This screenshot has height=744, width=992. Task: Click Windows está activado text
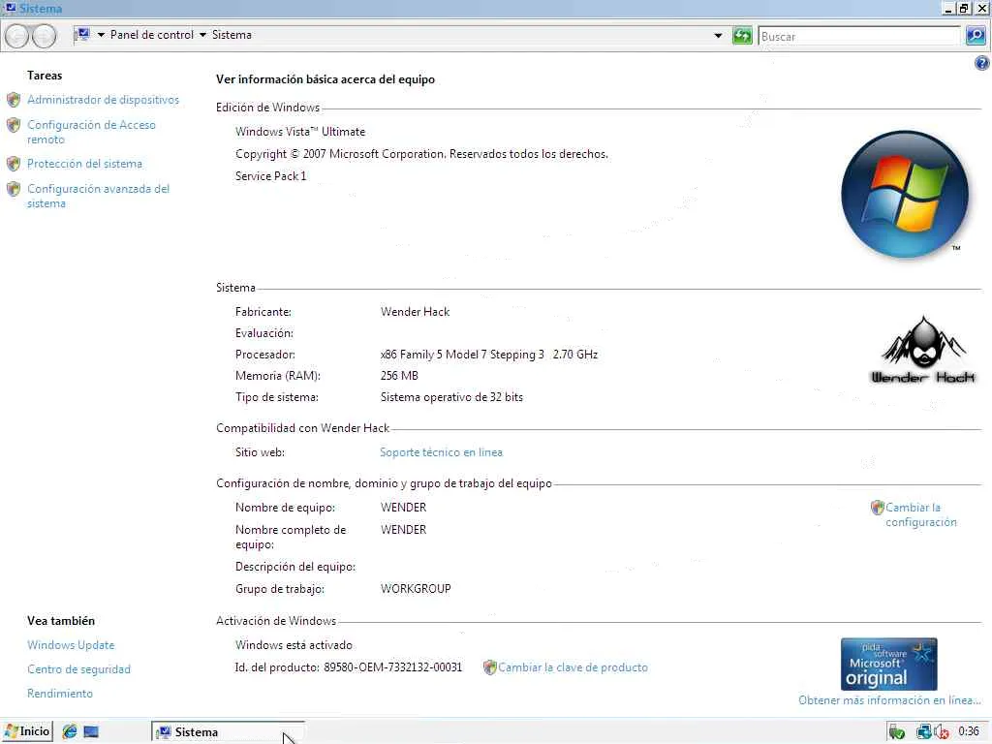294,645
